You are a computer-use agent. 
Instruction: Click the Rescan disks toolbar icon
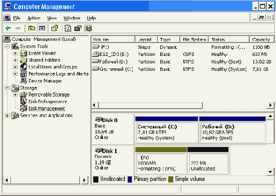tap(78, 28)
